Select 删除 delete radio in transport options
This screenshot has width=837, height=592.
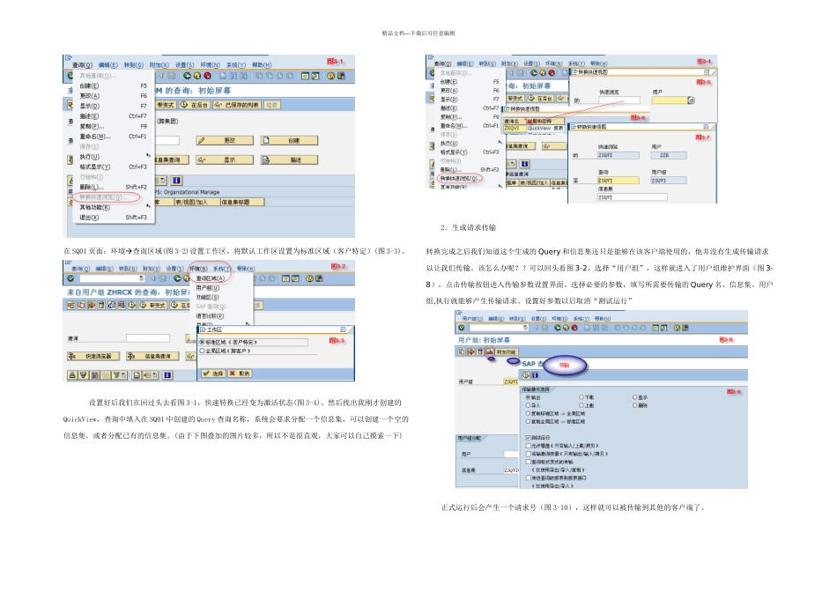point(634,405)
